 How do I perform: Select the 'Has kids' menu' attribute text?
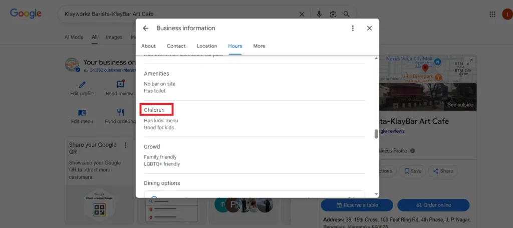coord(161,121)
